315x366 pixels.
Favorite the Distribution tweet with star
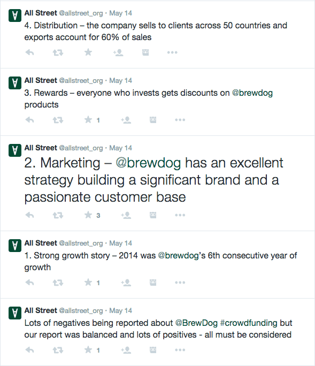[88, 52]
